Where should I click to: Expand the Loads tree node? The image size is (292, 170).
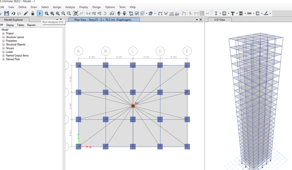tap(3, 52)
